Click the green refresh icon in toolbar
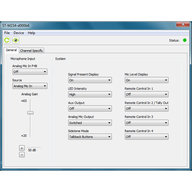 tap(7, 40)
